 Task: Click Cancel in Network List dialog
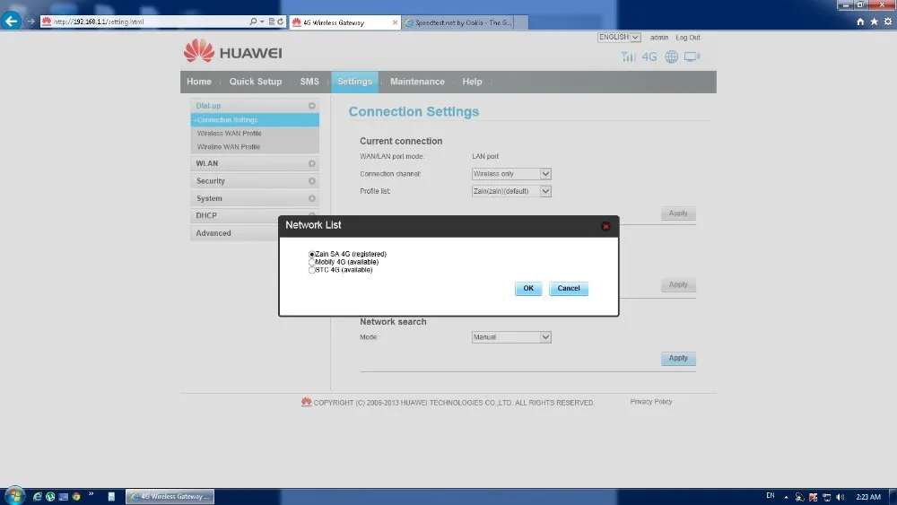tap(569, 288)
